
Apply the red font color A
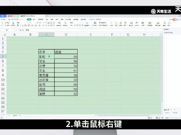36,25
